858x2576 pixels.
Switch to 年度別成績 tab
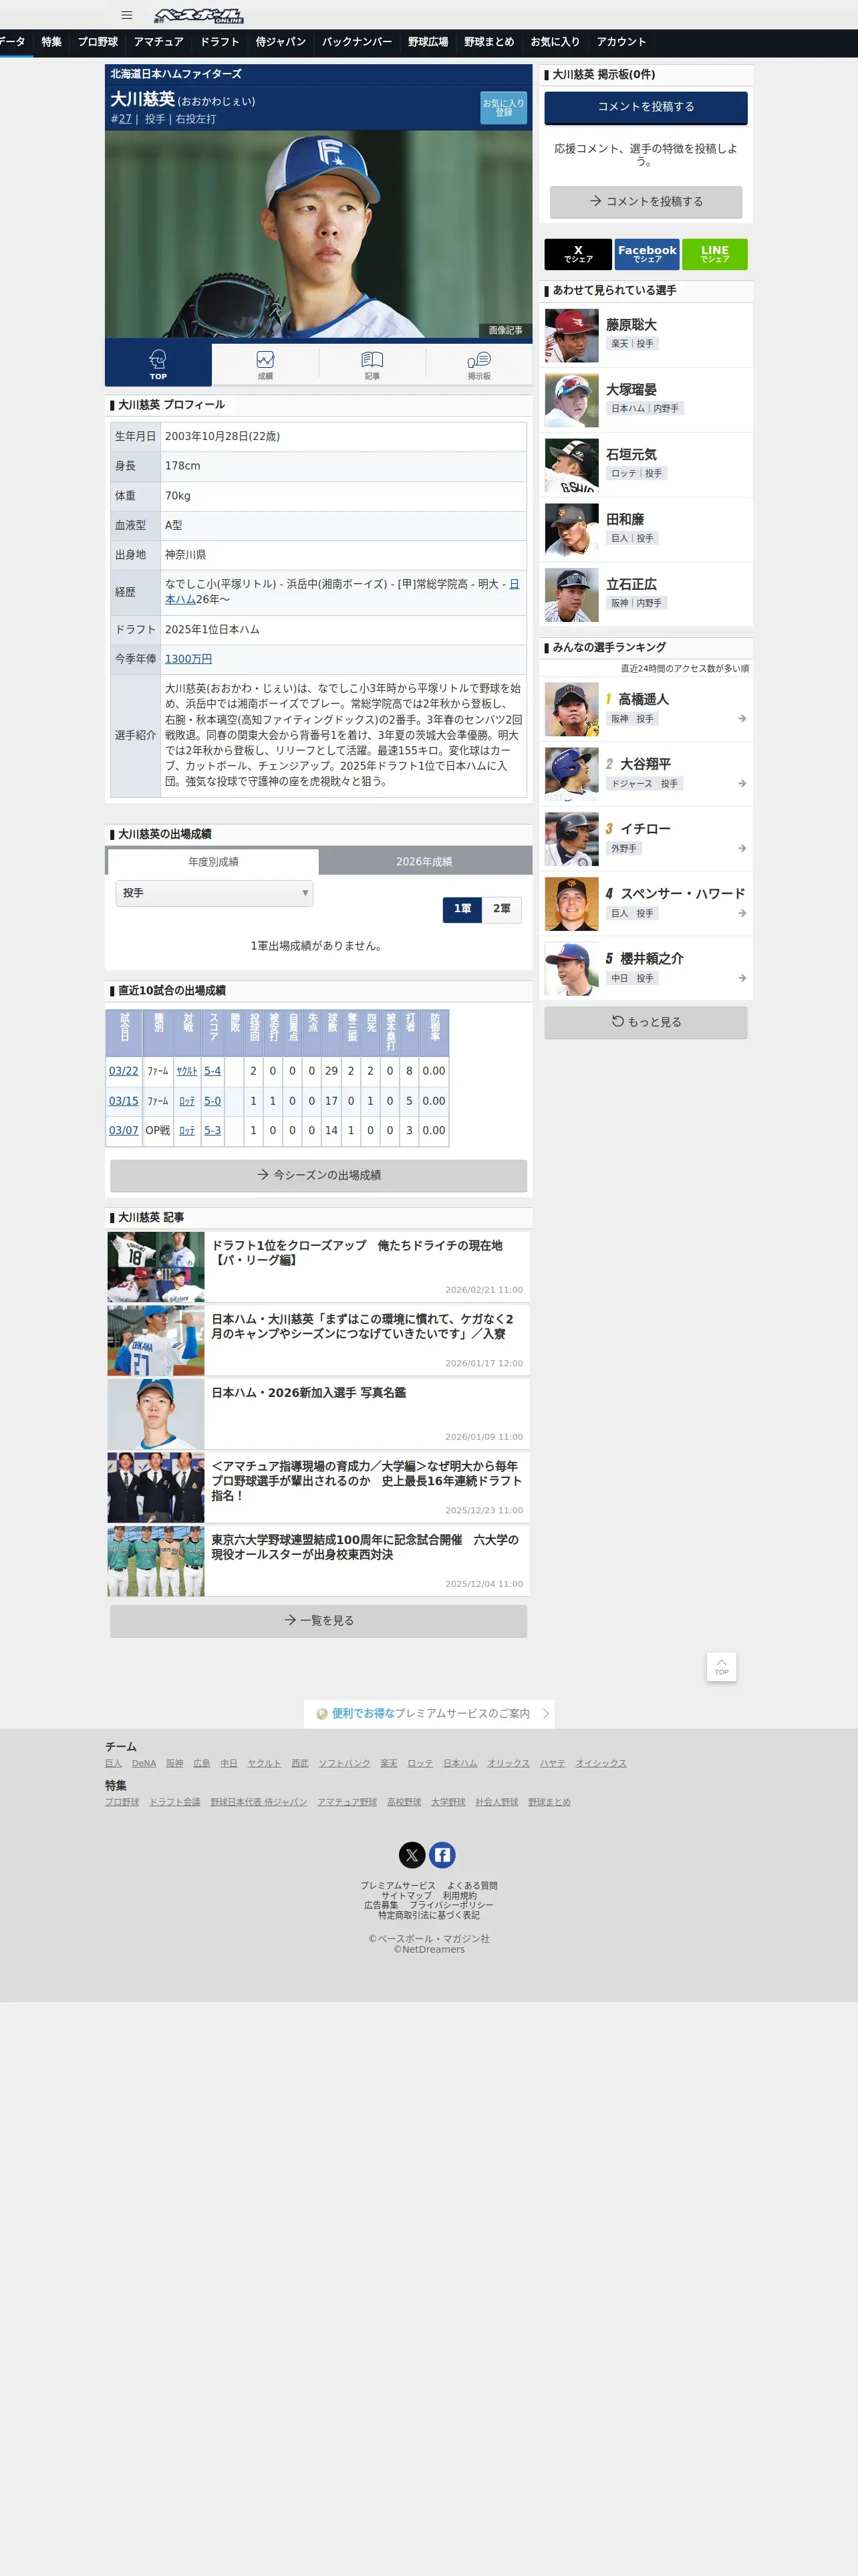point(212,861)
